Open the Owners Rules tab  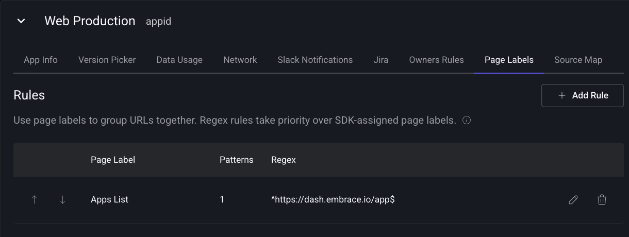coord(436,60)
